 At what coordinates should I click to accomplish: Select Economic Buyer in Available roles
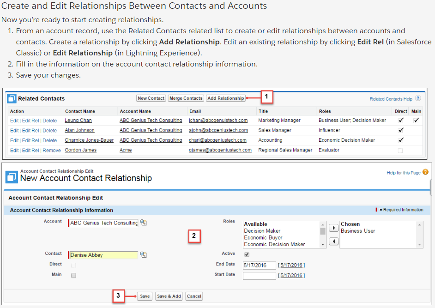pyautogui.click(x=263, y=238)
